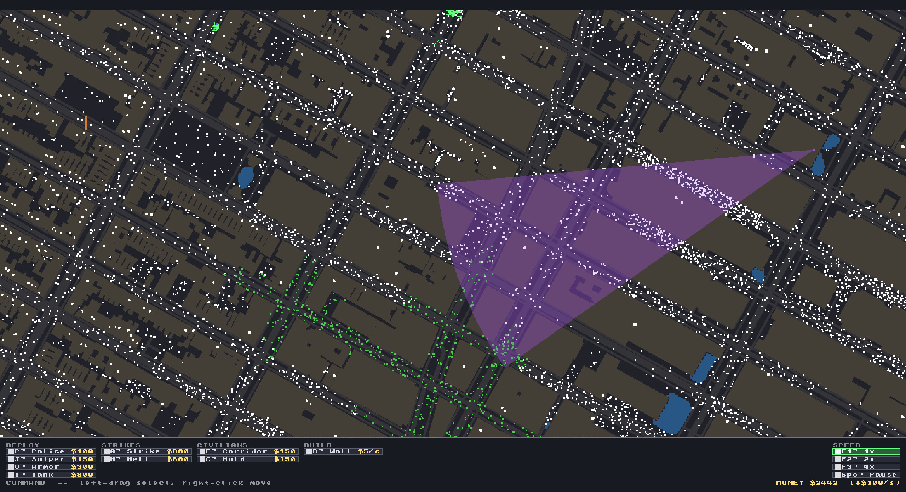Click the MONEY $2442 readout

click(x=807, y=483)
